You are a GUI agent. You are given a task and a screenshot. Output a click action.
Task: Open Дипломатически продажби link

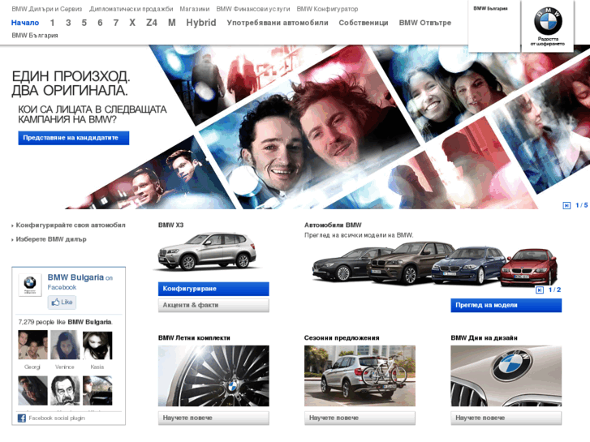131,9
